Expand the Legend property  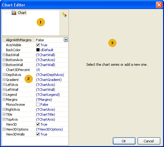pos(4,95)
